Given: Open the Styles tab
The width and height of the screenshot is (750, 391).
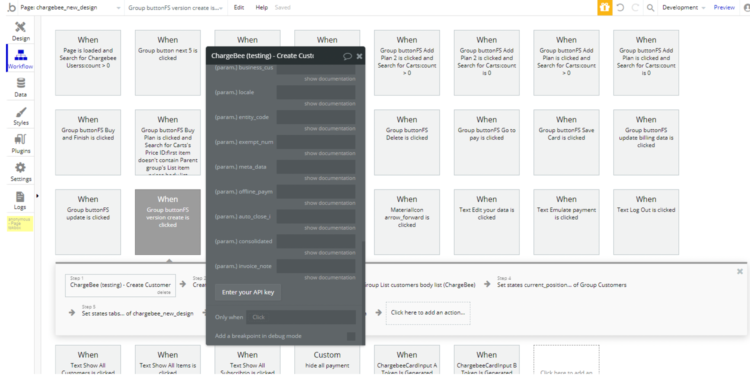Looking at the screenshot, I should coord(20,115).
